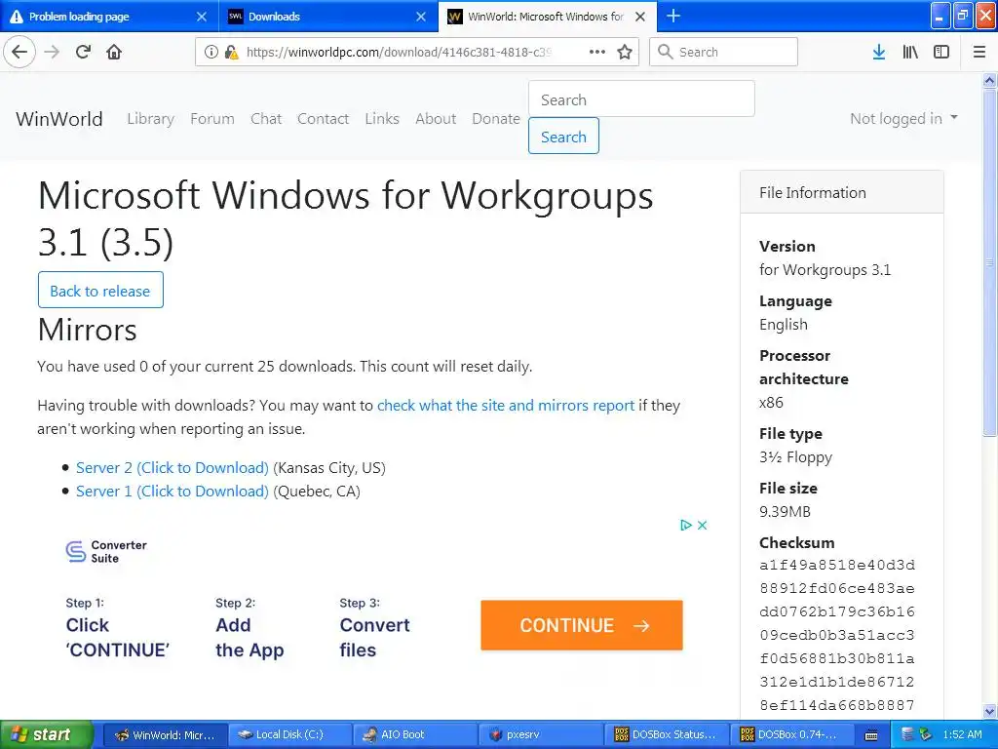Open the Chat nav item
This screenshot has width=998, height=749.
[x=266, y=118]
